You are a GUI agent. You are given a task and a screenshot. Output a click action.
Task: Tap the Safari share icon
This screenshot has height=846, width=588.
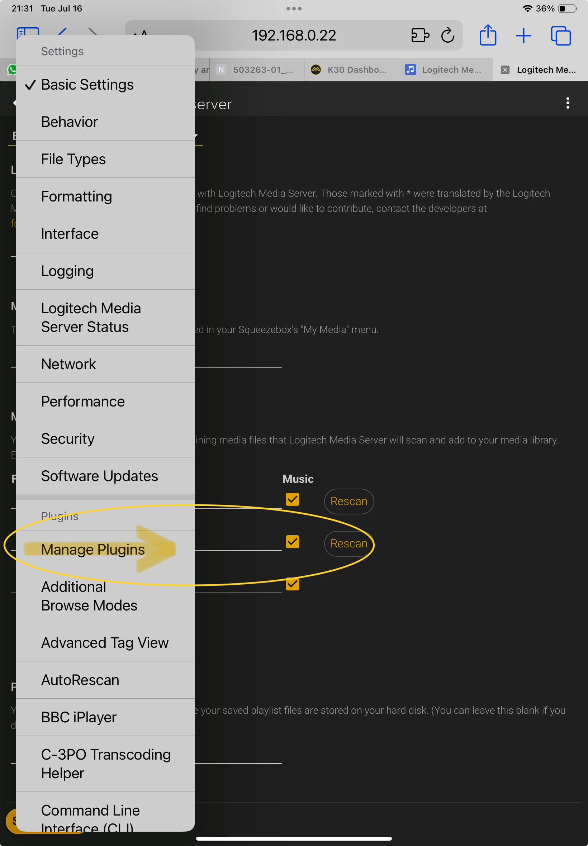click(x=488, y=35)
